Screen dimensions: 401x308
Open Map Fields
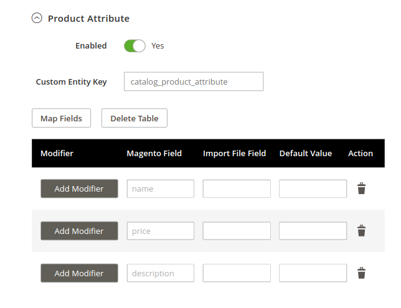pyautogui.click(x=62, y=118)
